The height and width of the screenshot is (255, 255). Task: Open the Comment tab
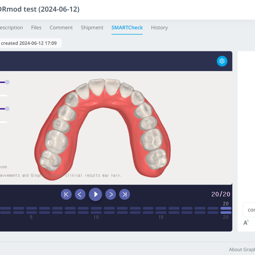[x=61, y=28]
